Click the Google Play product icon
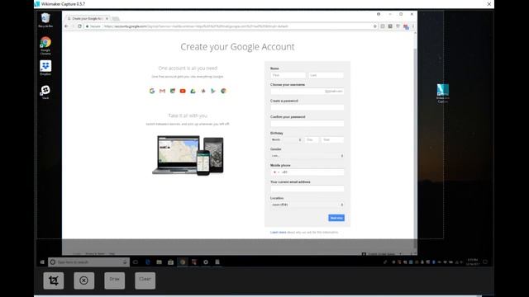 point(213,91)
